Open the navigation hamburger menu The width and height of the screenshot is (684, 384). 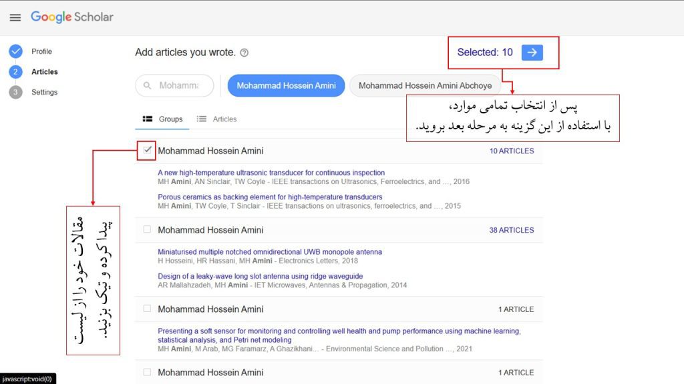point(15,17)
